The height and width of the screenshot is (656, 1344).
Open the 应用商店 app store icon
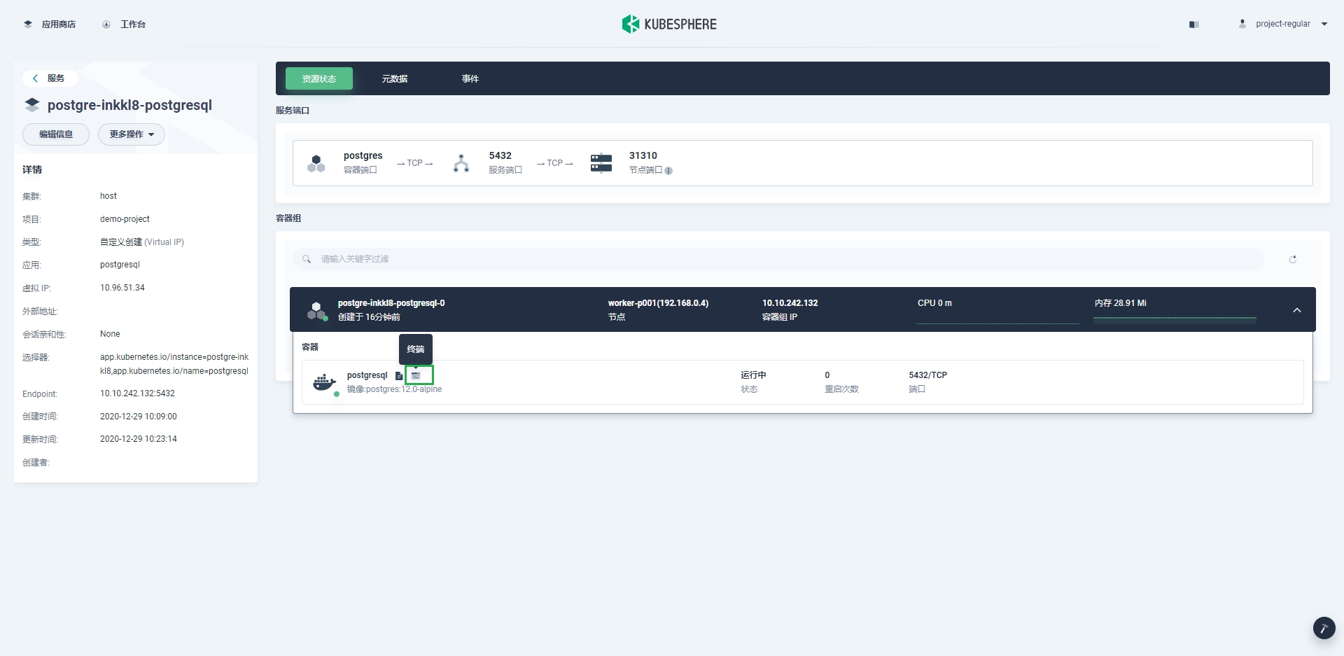(x=28, y=24)
